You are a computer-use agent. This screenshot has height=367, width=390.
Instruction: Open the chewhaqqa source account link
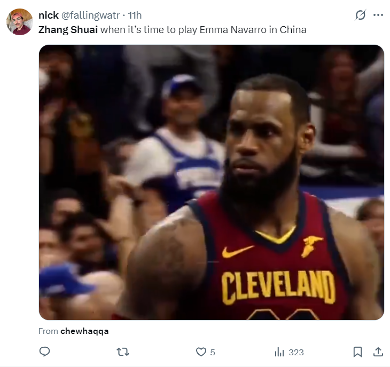pos(84,331)
